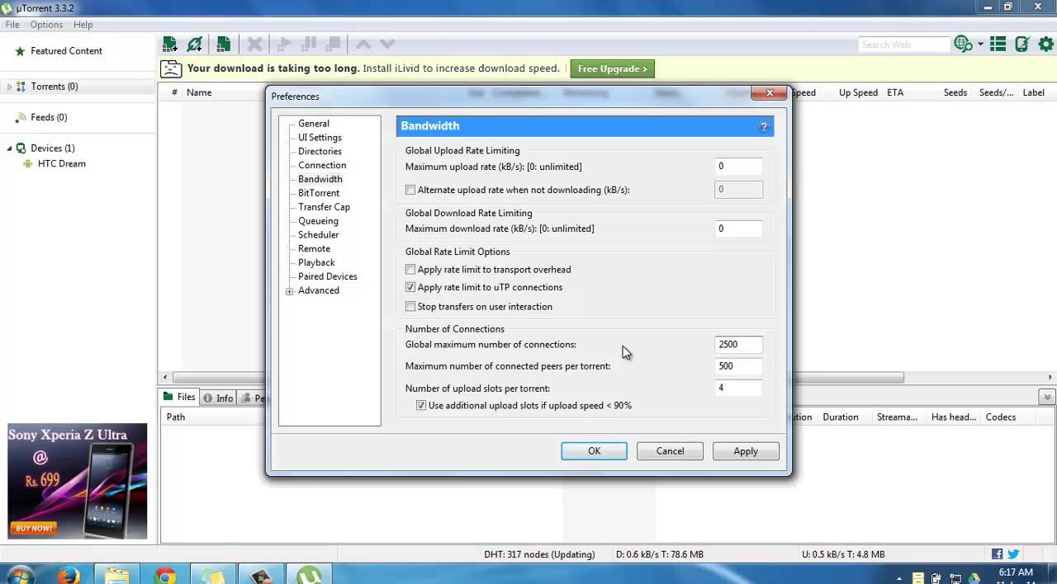
Task: Select Connection in Preferences tree
Action: pyautogui.click(x=322, y=166)
